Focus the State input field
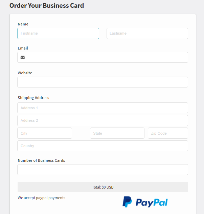Screen dimensions: 204x214 117,133
